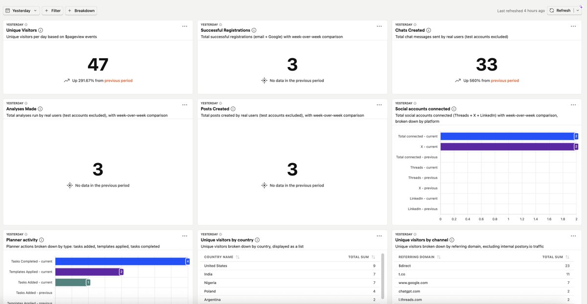Sort country table by Total Sum
587x304 pixels.
[361, 257]
